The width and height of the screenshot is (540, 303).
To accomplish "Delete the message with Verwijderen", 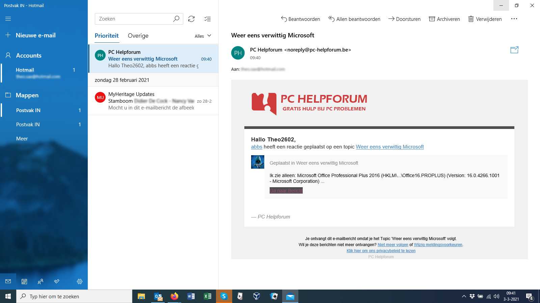I will (x=485, y=19).
